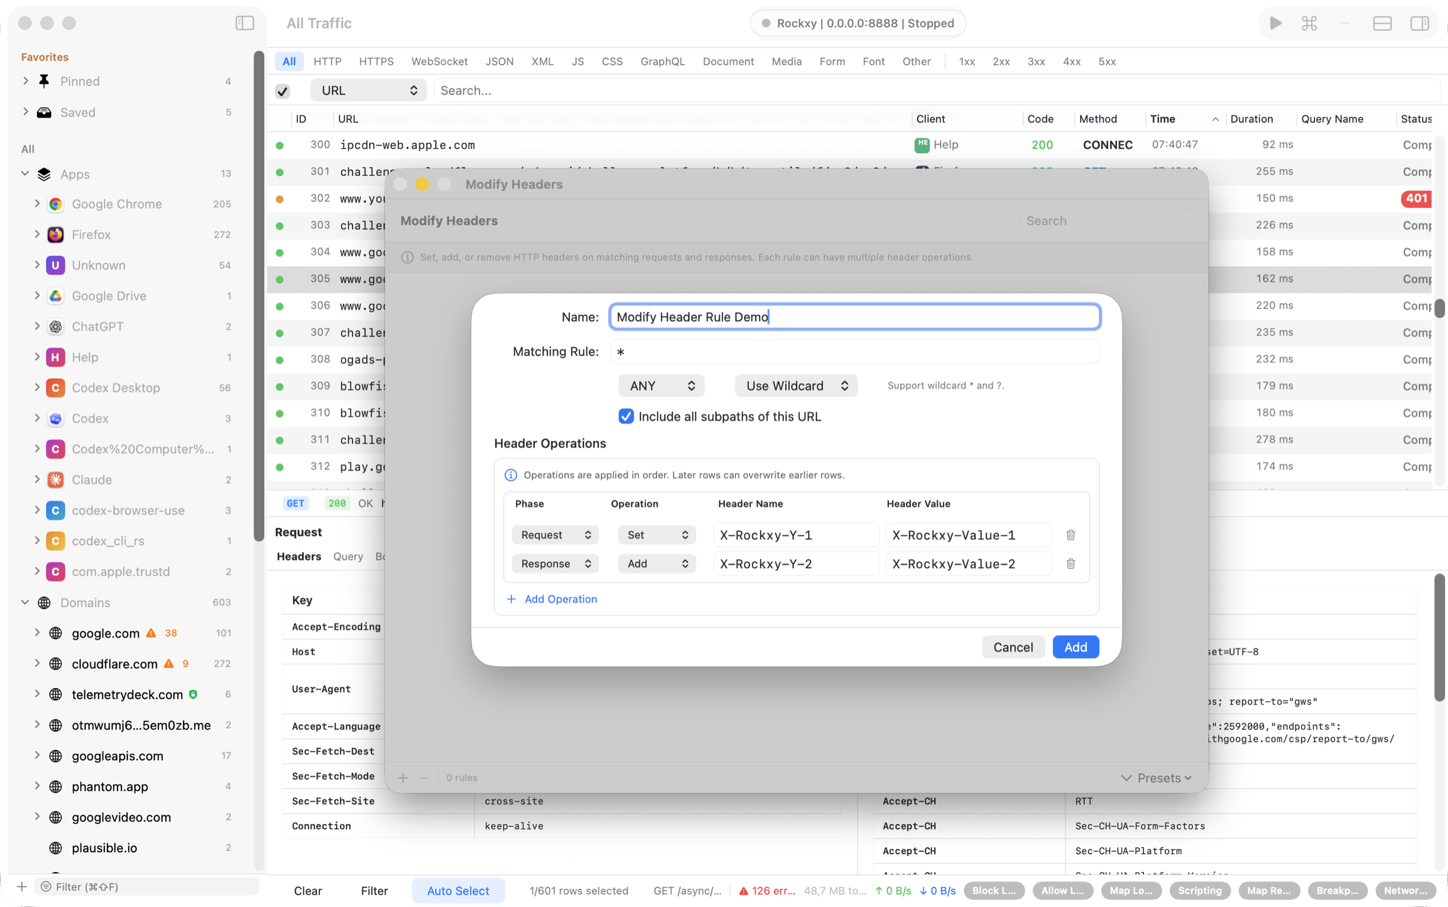Click the Cancel button in dialog
The image size is (1448, 907).
tap(1012, 646)
